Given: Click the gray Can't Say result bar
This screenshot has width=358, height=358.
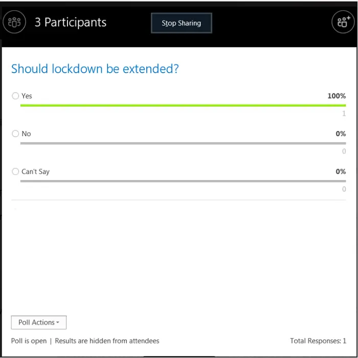Looking at the screenshot, I should [183, 181].
